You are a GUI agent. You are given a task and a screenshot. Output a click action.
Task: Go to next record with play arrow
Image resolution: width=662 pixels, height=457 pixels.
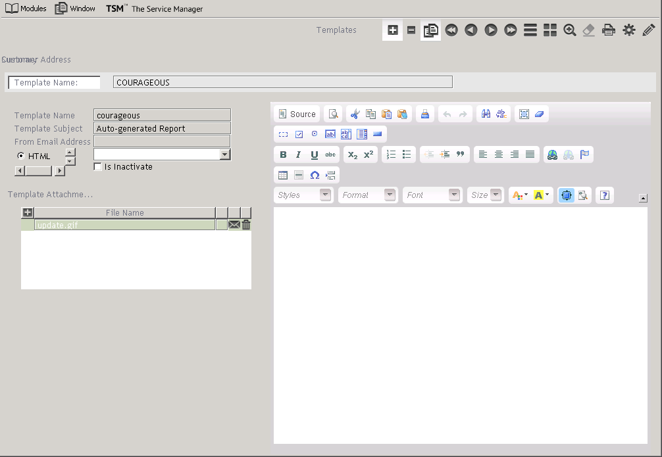click(491, 30)
